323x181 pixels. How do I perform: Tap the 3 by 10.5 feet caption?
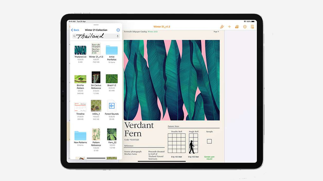(193, 157)
